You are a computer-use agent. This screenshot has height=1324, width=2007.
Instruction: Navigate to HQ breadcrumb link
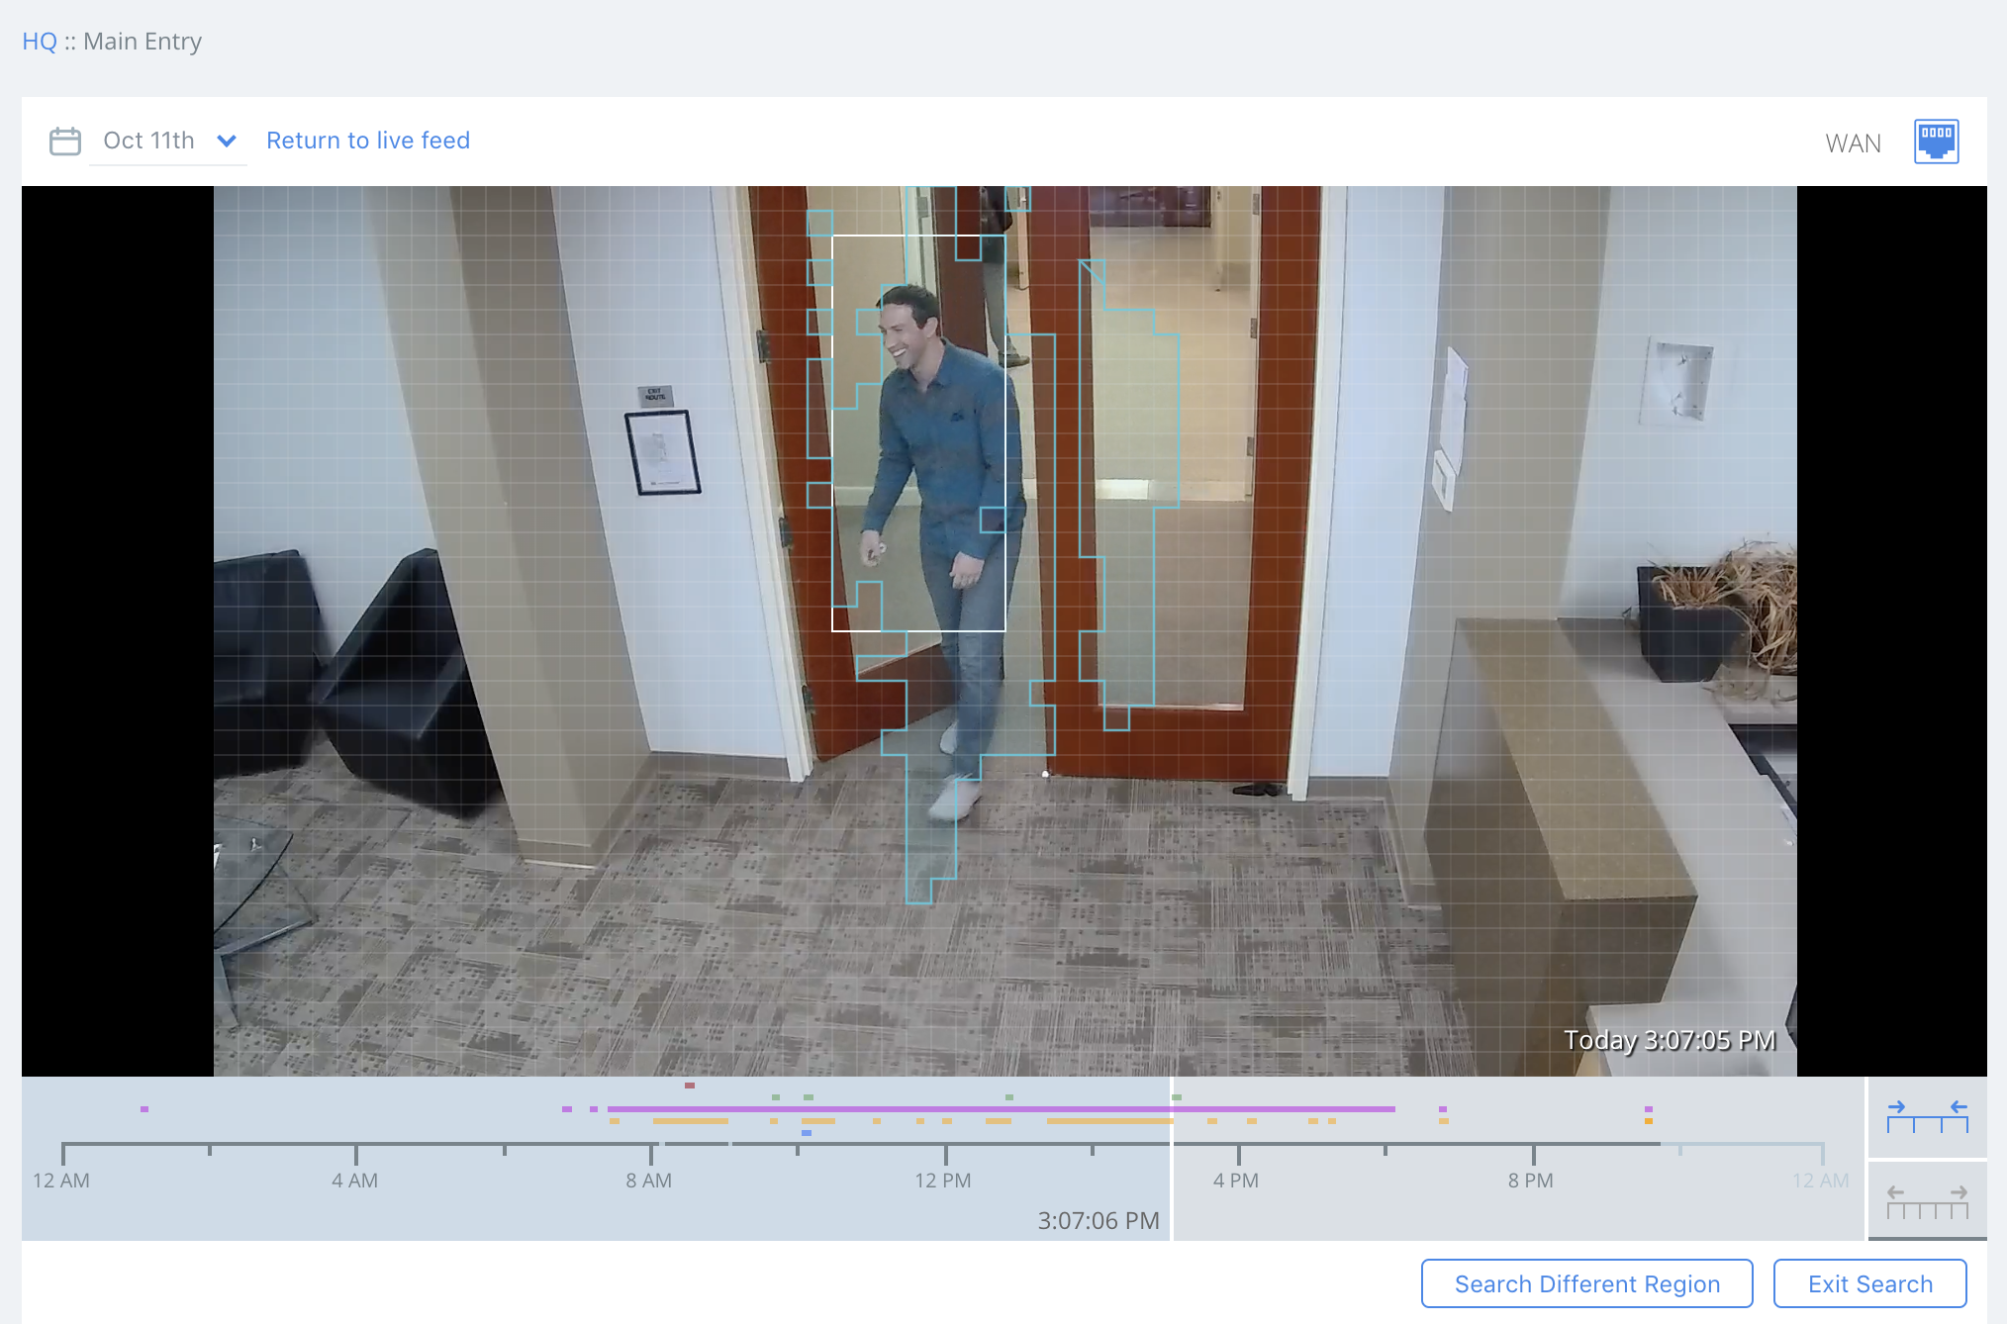pyautogui.click(x=40, y=42)
